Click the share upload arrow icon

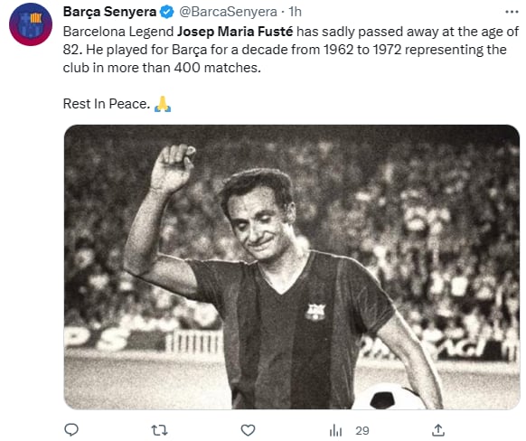pos(438,429)
